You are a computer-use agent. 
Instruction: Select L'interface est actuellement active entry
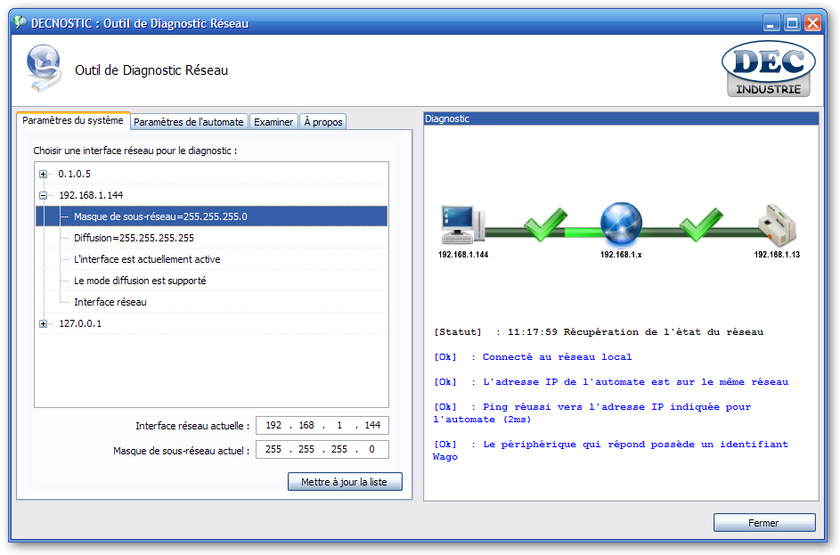click(147, 259)
